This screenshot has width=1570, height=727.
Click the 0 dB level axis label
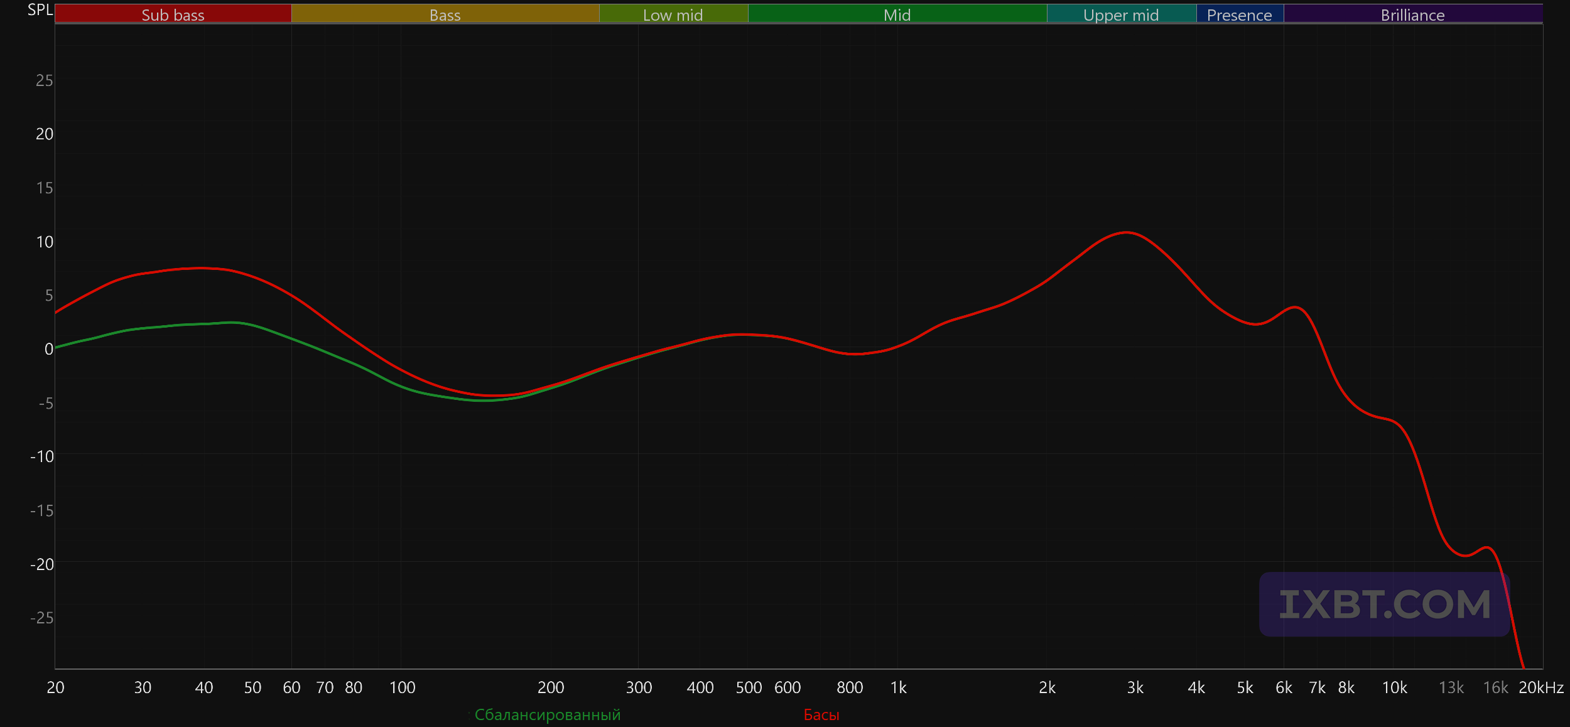(48, 349)
